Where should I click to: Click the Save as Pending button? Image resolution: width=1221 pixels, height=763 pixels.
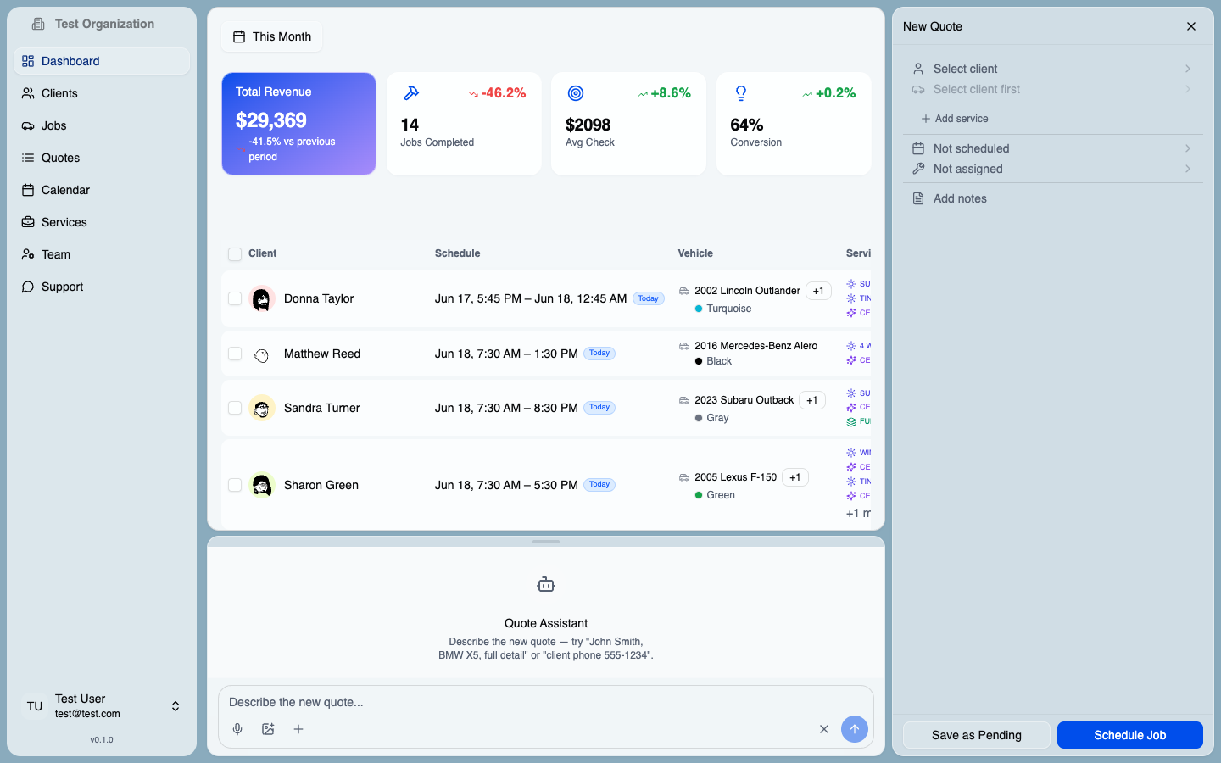tap(977, 735)
